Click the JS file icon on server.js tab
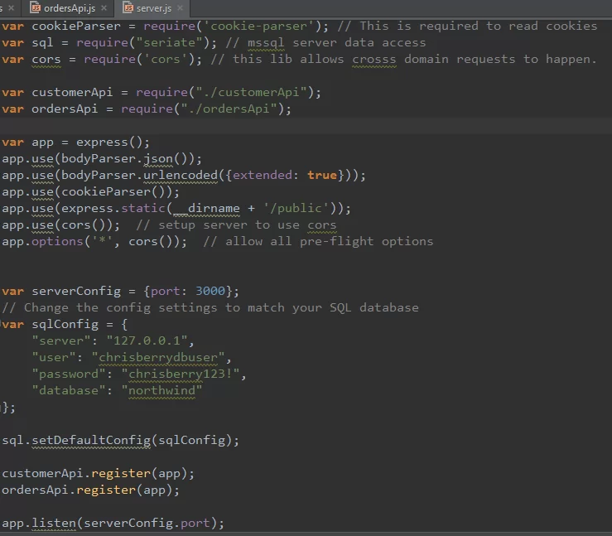 pos(128,8)
